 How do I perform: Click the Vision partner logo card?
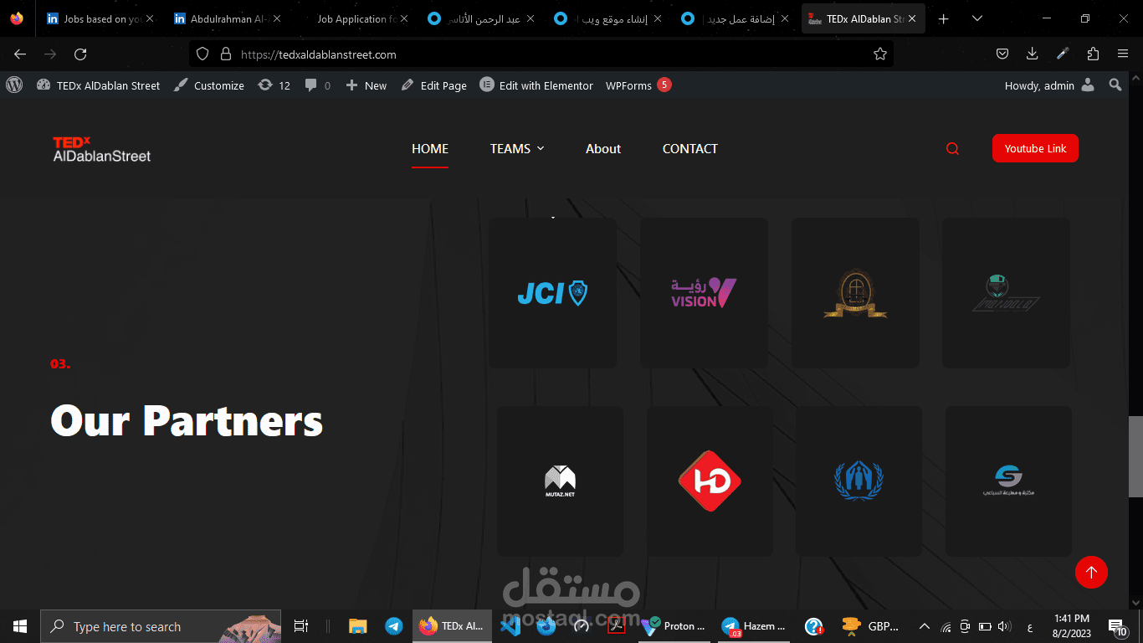pyautogui.click(x=704, y=293)
